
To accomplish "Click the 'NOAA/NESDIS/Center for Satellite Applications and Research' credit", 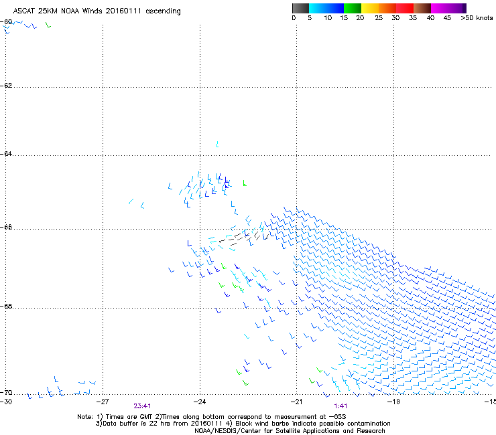I will pos(290,431).
